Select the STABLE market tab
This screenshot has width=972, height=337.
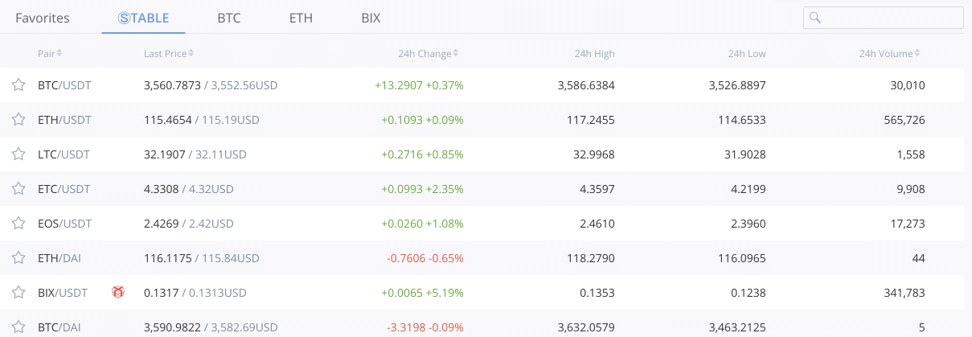pyautogui.click(x=143, y=18)
